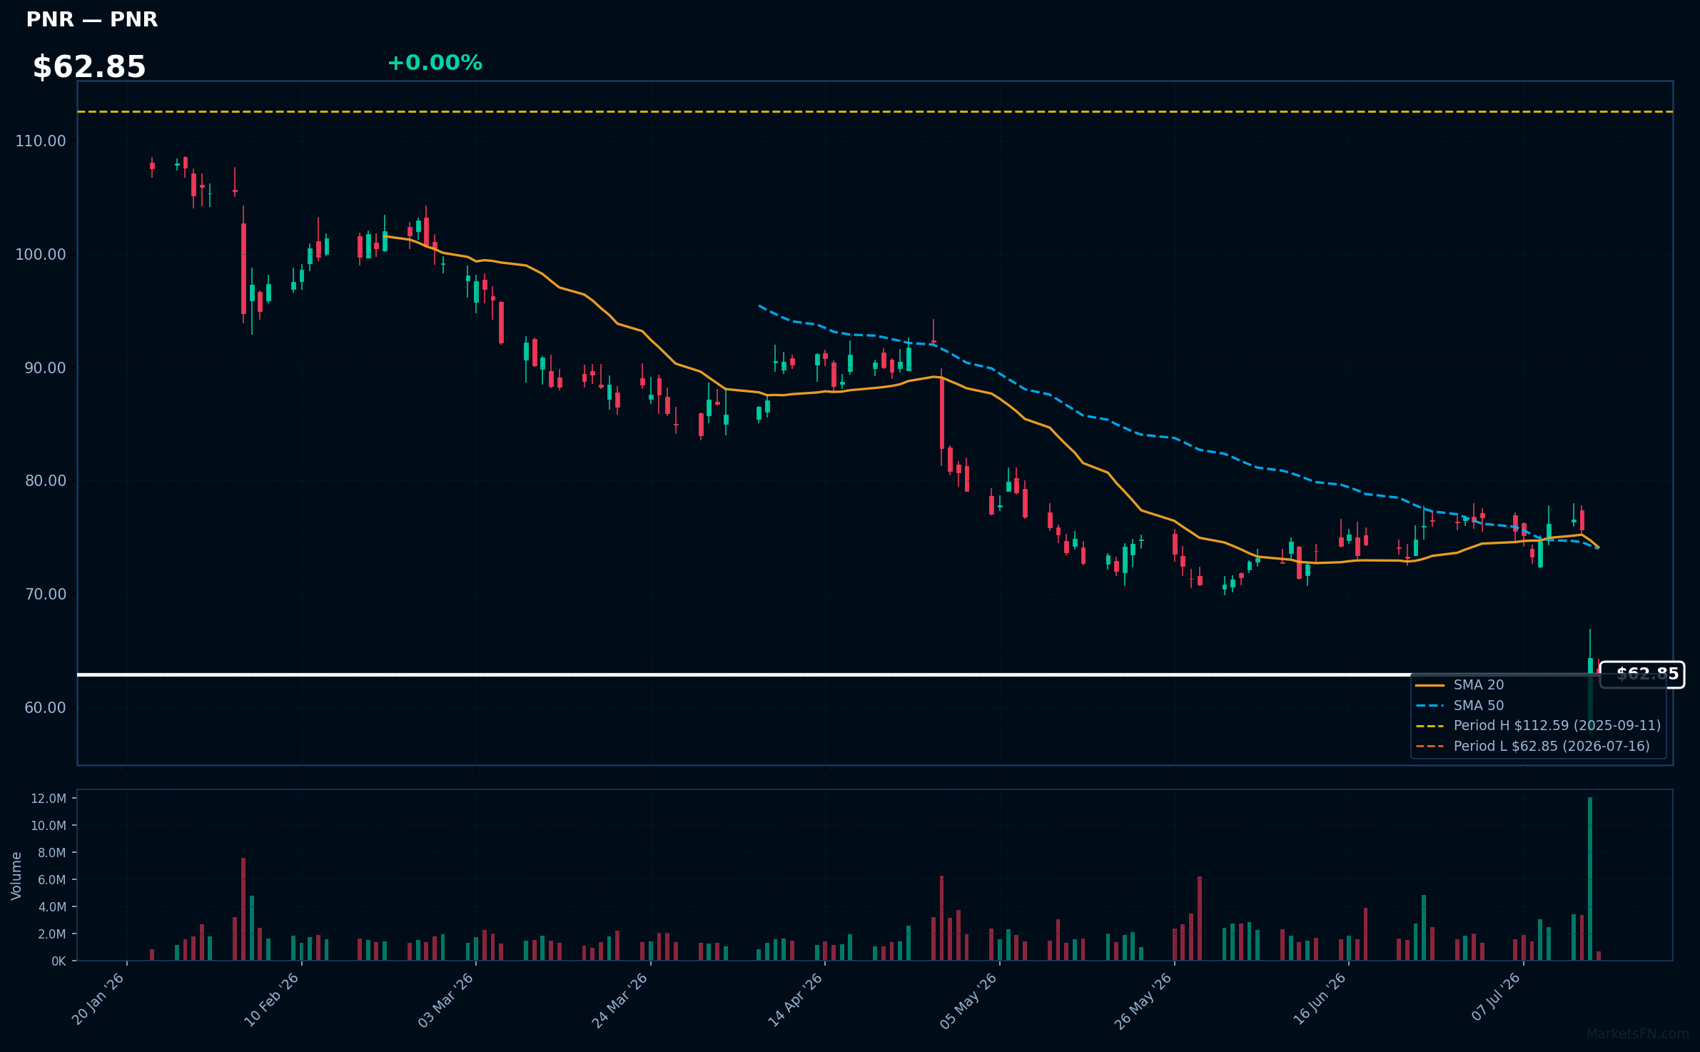Click the 80.00 price axis label

[x=45, y=481]
